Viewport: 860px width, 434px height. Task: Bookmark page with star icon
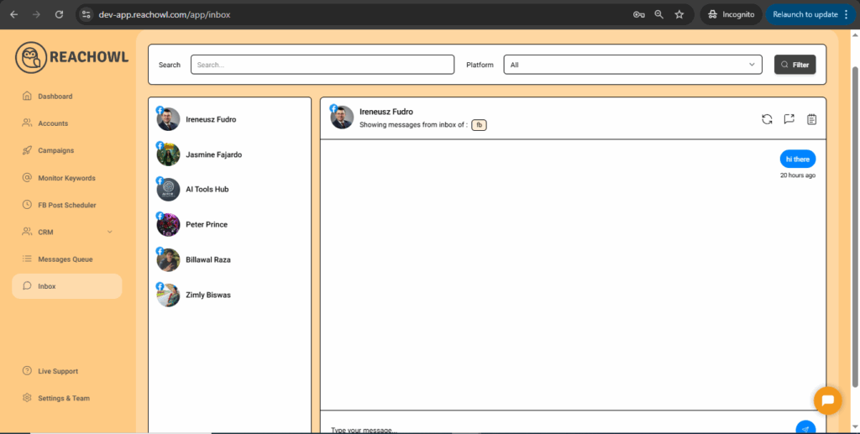click(679, 15)
